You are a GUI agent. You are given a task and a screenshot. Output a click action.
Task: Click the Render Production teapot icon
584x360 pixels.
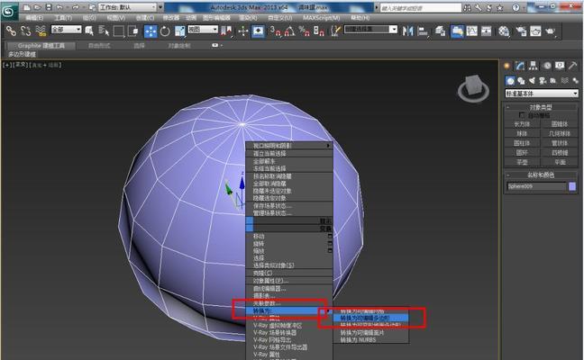(x=551, y=31)
